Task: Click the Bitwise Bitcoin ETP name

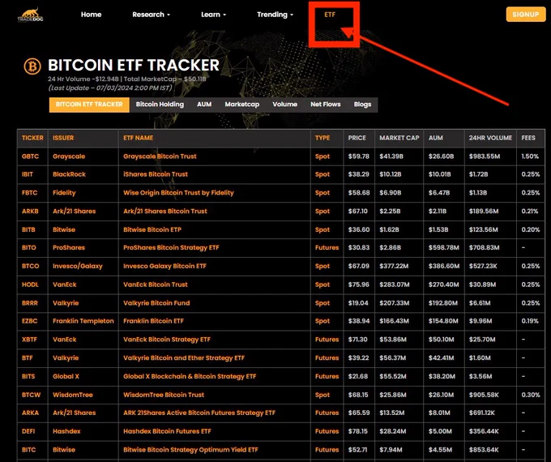Action: click(152, 229)
